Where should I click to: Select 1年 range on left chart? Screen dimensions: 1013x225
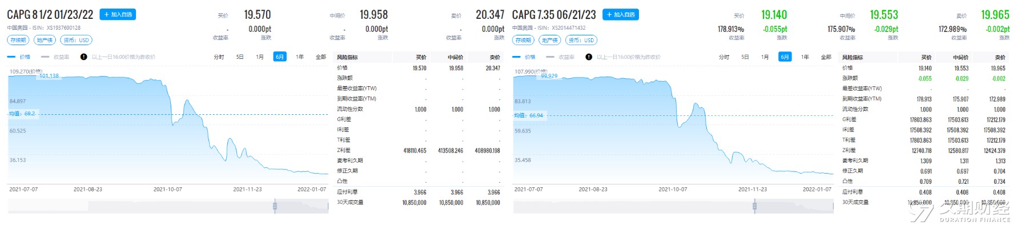[300, 57]
